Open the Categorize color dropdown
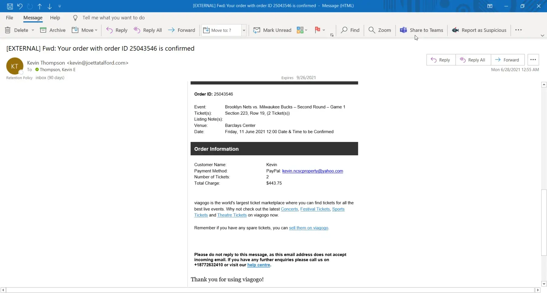547x293 pixels. [302, 30]
